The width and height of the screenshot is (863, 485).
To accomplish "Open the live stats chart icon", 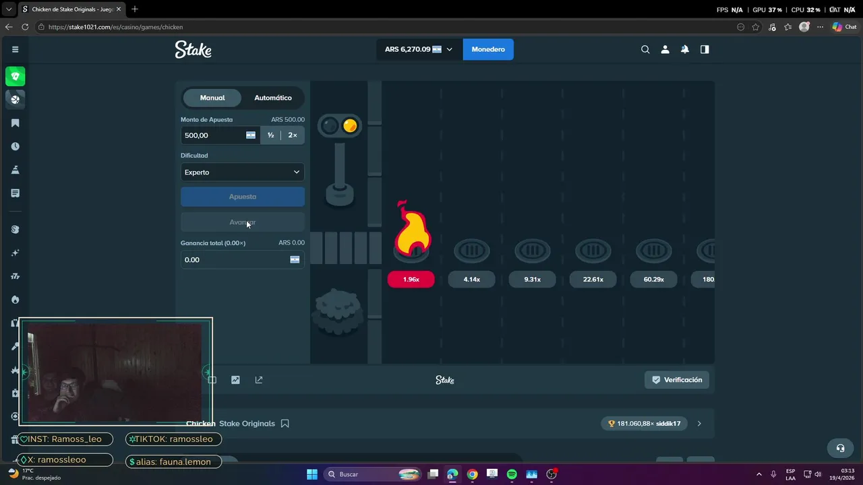I will click(x=235, y=380).
